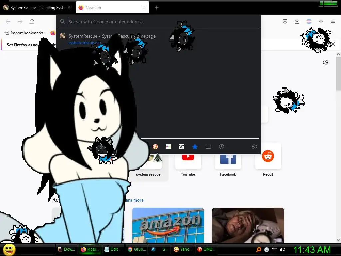
Task: Switch to the Edit... taskbar window
Action: click(x=113, y=249)
